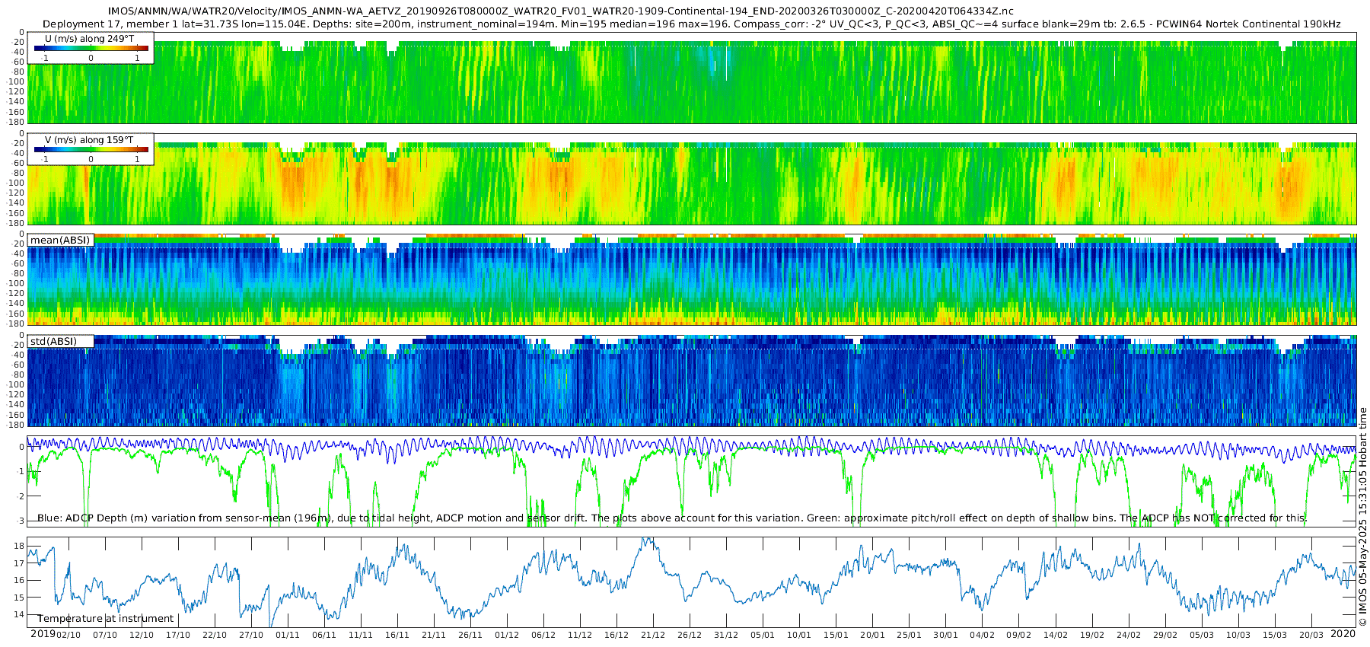Click the 2020 year label on axis
This screenshot has width=1370, height=647.
(1343, 634)
